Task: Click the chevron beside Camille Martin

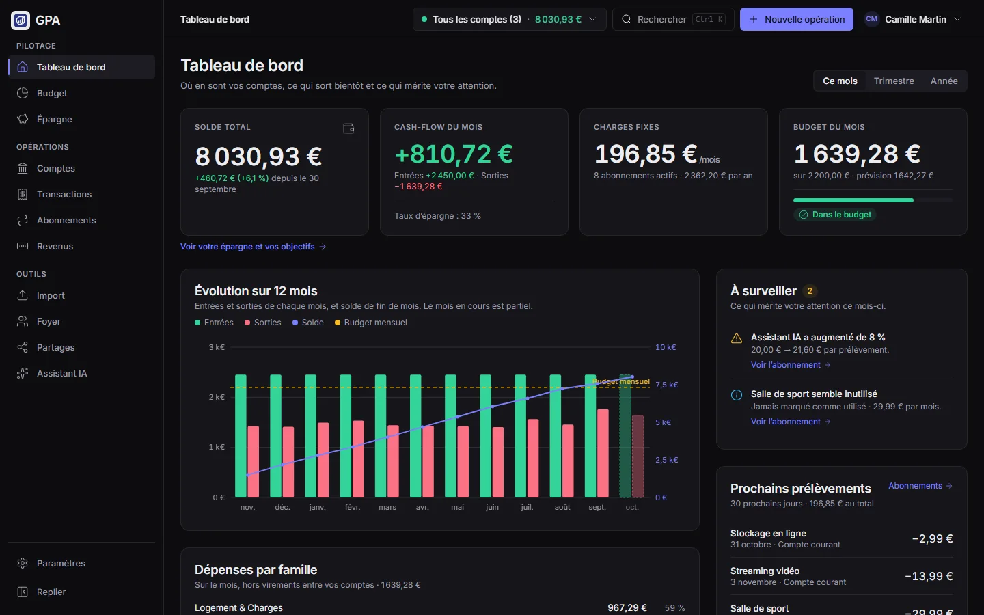Action: 957,19
